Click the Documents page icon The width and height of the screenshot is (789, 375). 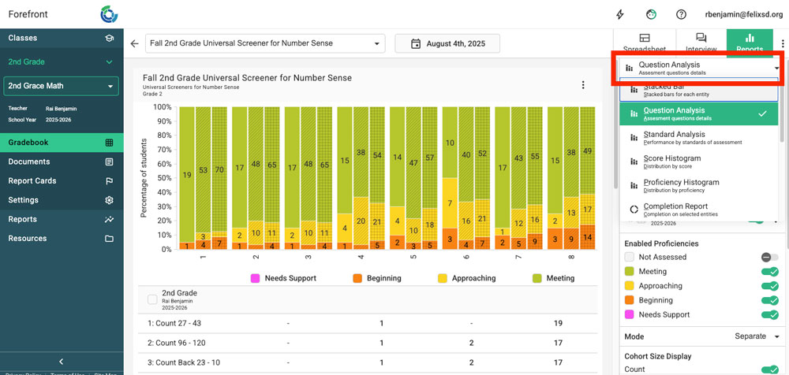click(109, 162)
